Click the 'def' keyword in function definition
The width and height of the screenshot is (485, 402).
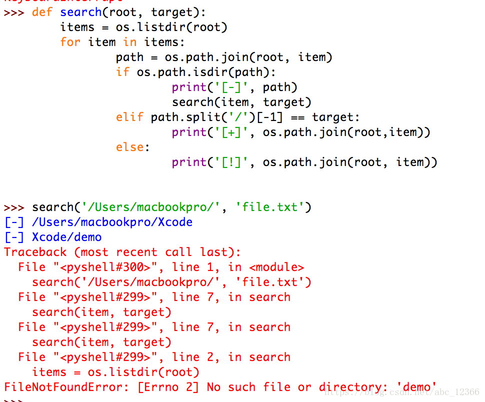42,12
